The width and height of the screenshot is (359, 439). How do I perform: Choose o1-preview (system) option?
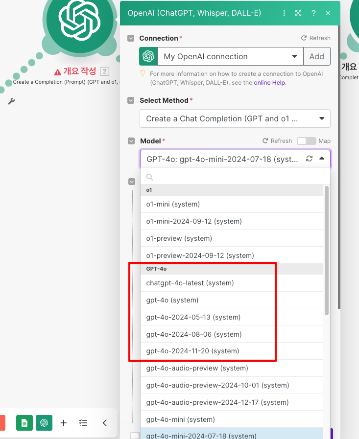point(232,238)
